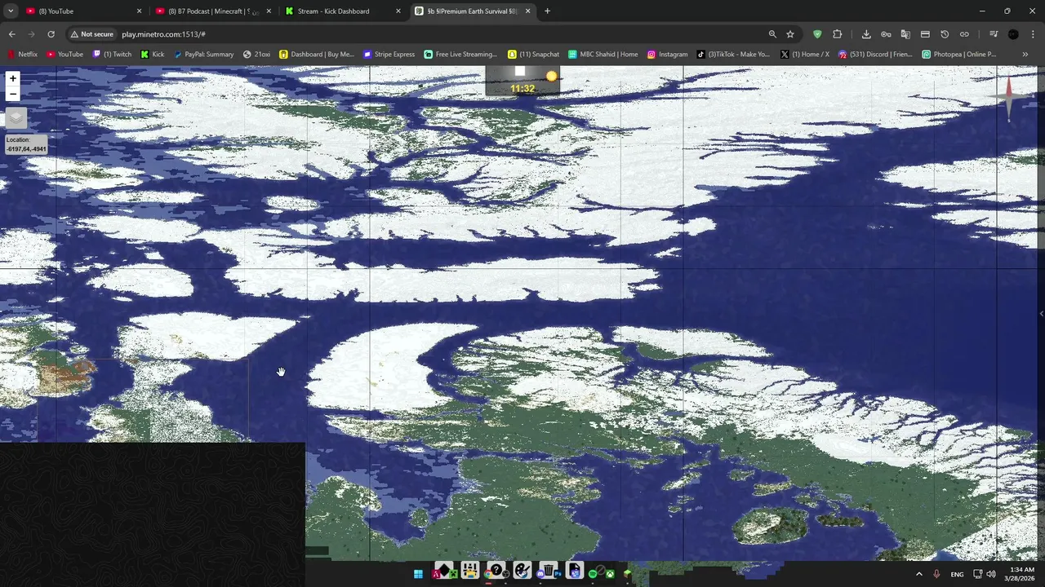Open the Home / X bookmark
Image resolution: width=1045 pixels, height=587 pixels.
pos(805,55)
